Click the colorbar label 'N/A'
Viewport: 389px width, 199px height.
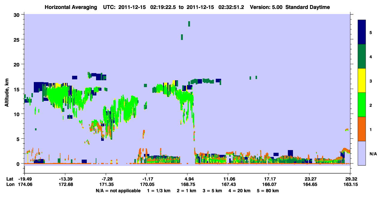coord(373,154)
